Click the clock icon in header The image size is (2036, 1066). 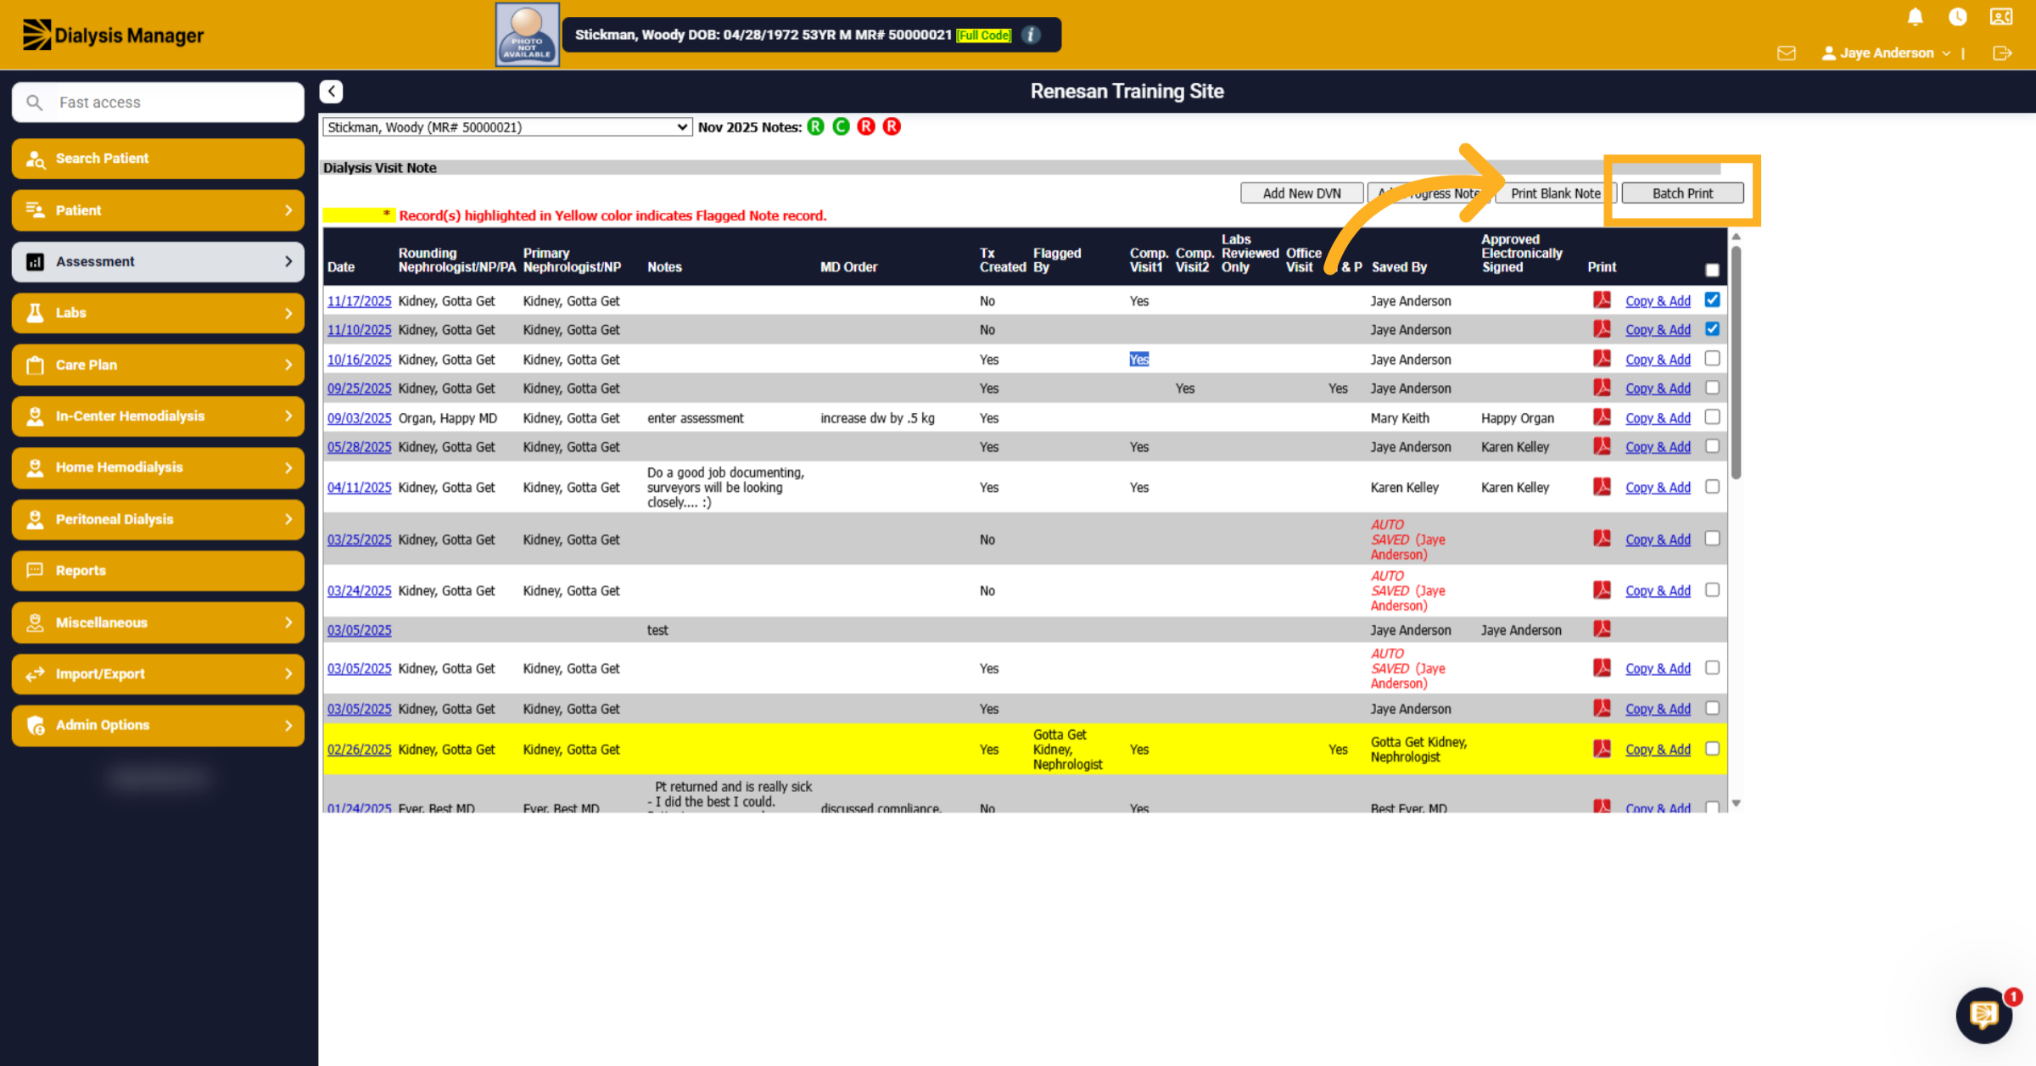[x=1958, y=17]
